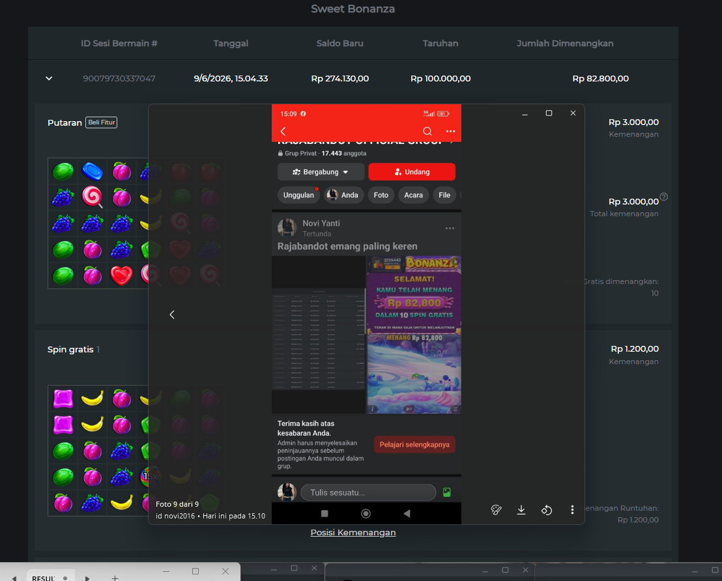Click Facebook notification icon in phone status bar
This screenshot has height=581, width=722.
point(303,114)
